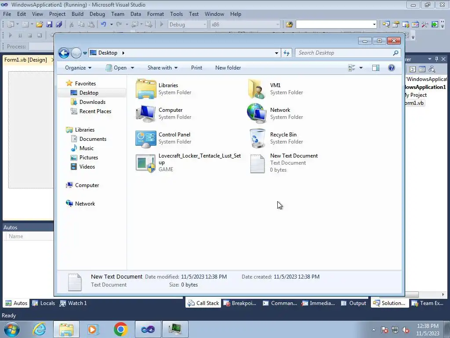The height and width of the screenshot is (338, 450).
Task: Select Downloads in Favorites sidebar
Action: [x=88, y=102]
